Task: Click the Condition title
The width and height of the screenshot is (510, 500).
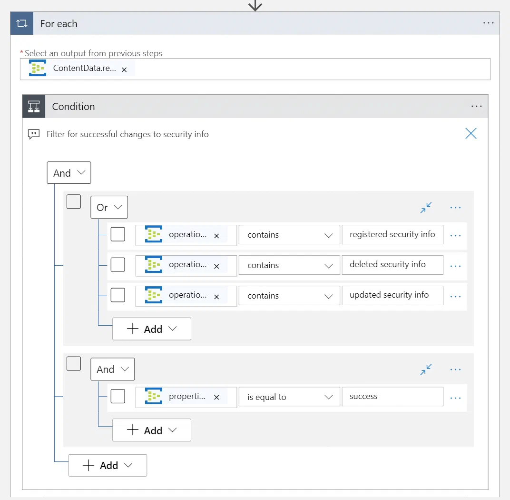Action: 74,107
